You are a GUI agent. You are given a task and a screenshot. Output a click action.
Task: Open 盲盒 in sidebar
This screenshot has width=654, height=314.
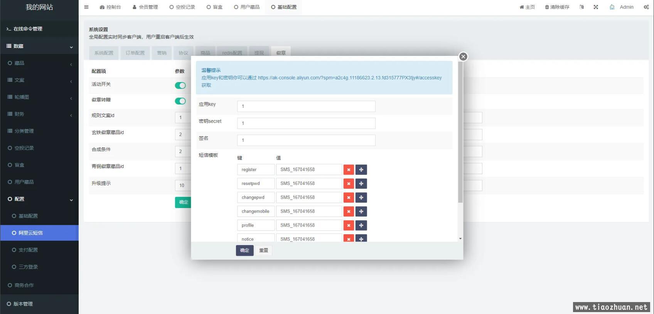point(39,165)
